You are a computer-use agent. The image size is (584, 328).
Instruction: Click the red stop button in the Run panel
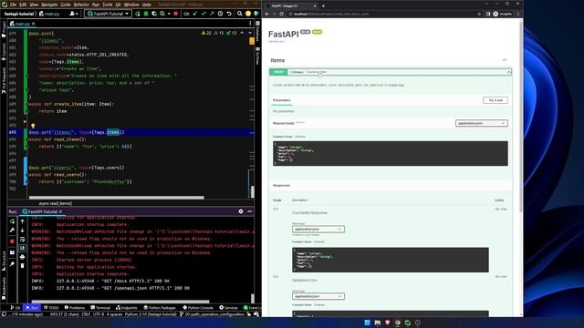point(12,241)
